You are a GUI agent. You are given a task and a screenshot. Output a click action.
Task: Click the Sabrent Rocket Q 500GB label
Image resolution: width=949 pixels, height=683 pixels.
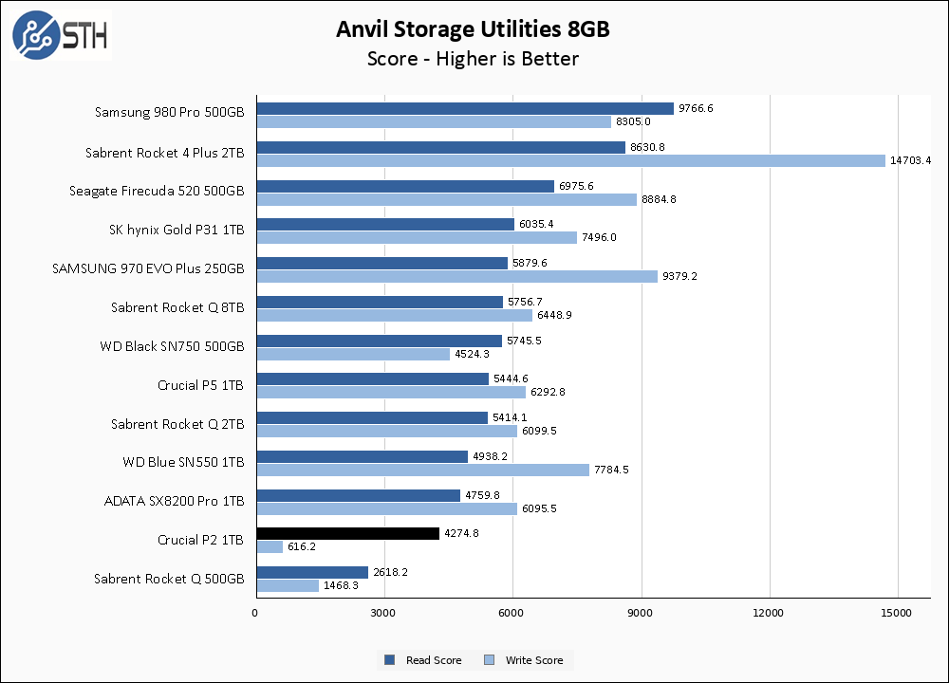point(169,579)
